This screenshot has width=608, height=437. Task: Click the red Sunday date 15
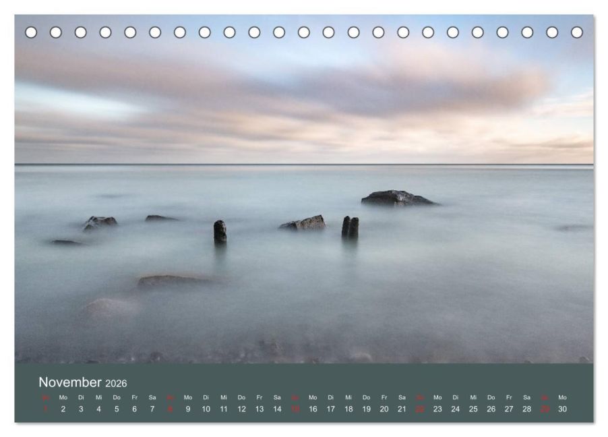point(295,409)
